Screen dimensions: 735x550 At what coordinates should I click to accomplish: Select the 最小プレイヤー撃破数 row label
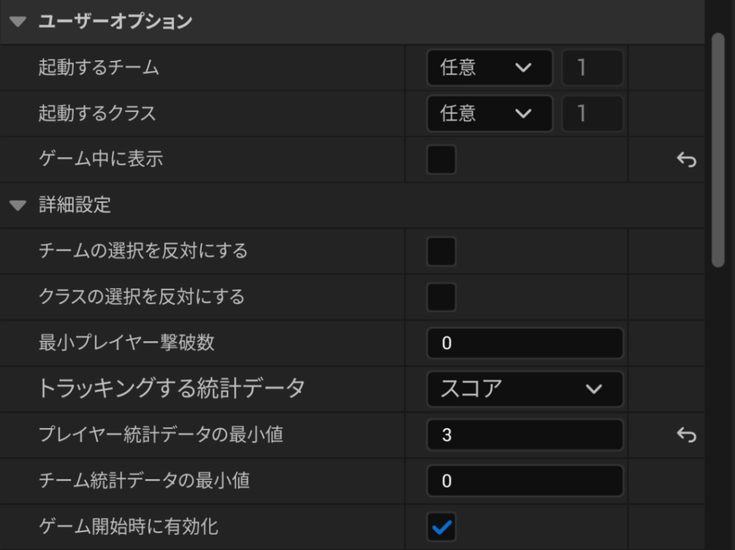point(126,343)
